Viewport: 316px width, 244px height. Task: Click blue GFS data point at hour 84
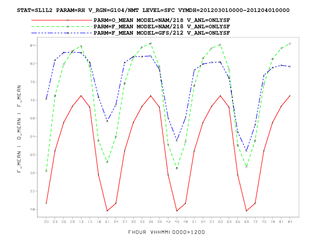290,66
